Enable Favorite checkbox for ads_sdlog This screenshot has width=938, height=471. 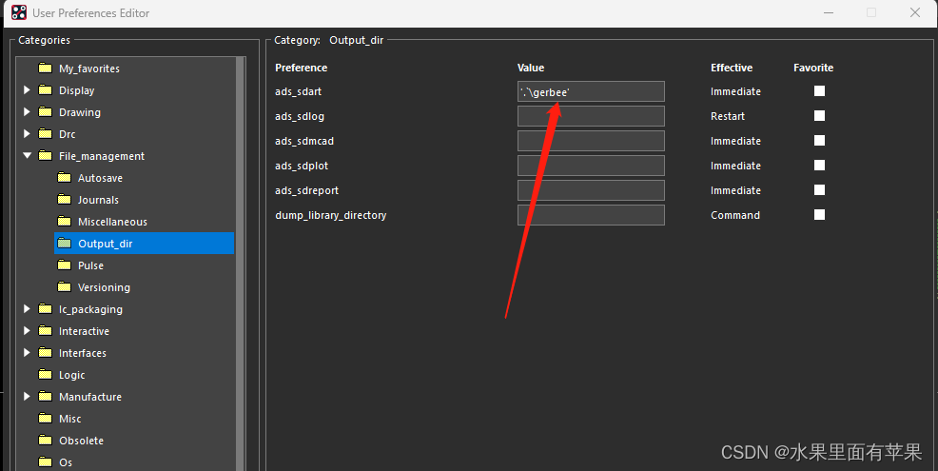coord(819,116)
